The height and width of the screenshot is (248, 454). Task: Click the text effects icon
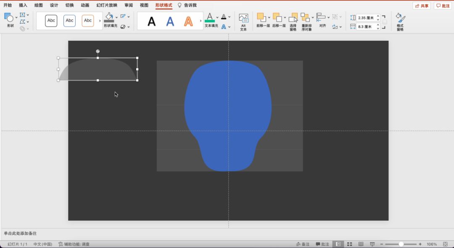(224, 26)
